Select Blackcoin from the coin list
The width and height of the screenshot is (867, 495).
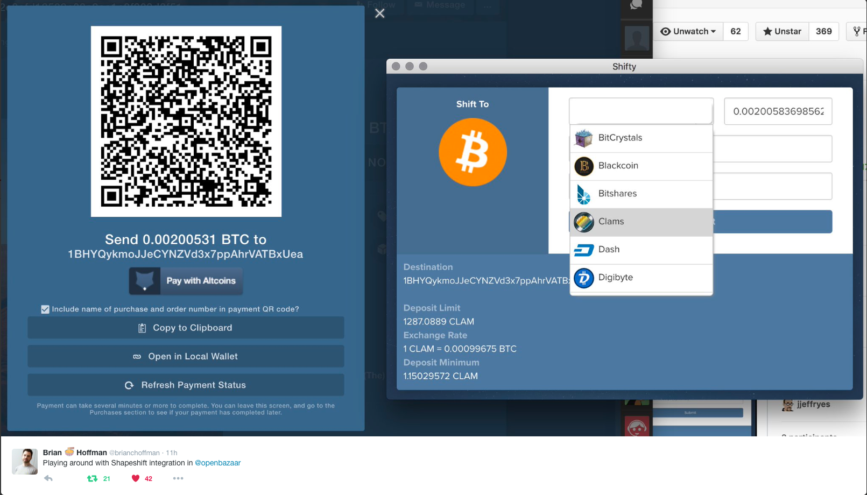642,166
